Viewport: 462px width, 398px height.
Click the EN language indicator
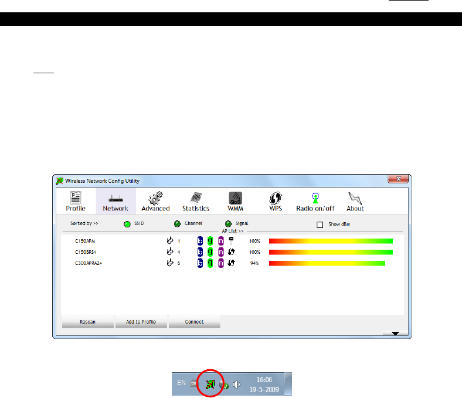[x=182, y=383]
